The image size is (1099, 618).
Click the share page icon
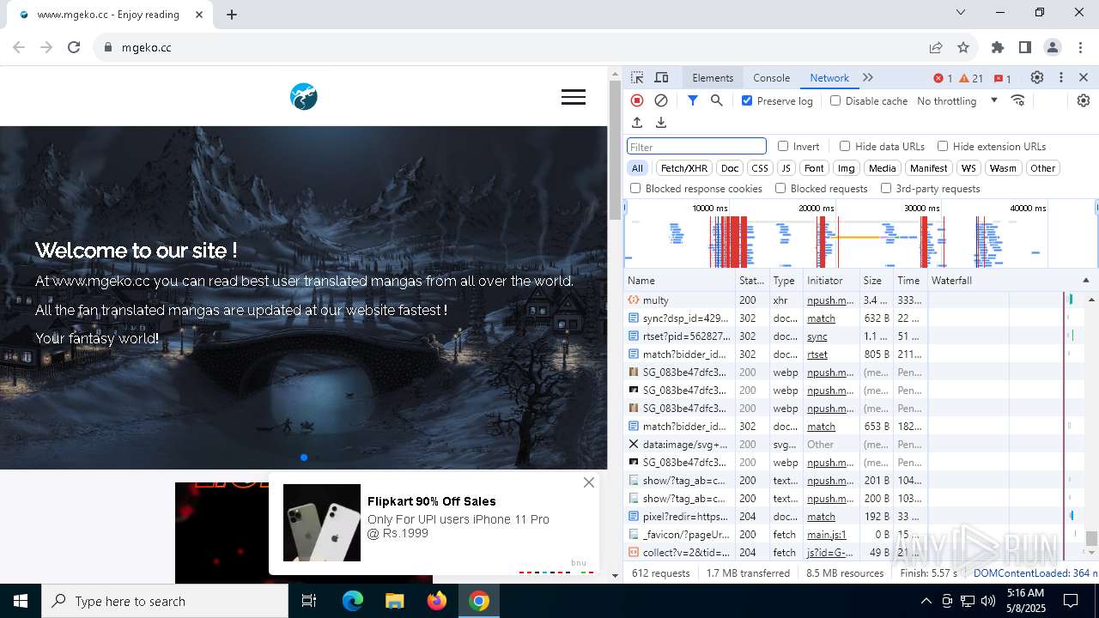point(936,47)
